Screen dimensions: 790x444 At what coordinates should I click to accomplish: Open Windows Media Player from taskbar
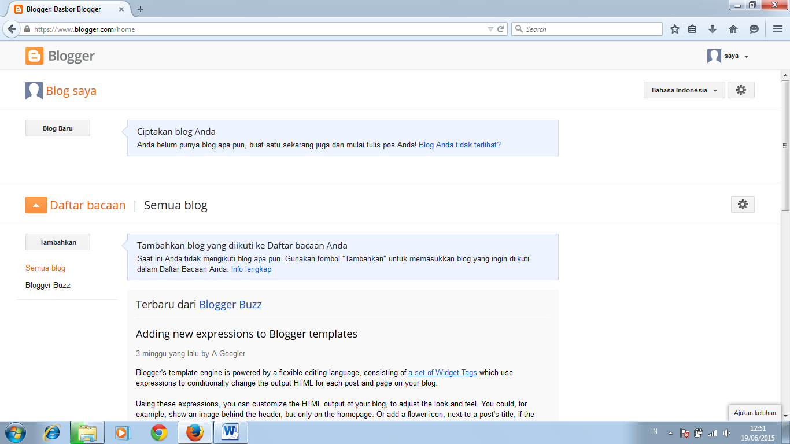(121, 432)
